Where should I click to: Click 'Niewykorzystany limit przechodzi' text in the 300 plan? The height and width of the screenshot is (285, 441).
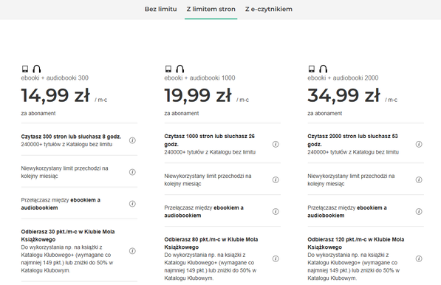tap(64, 172)
